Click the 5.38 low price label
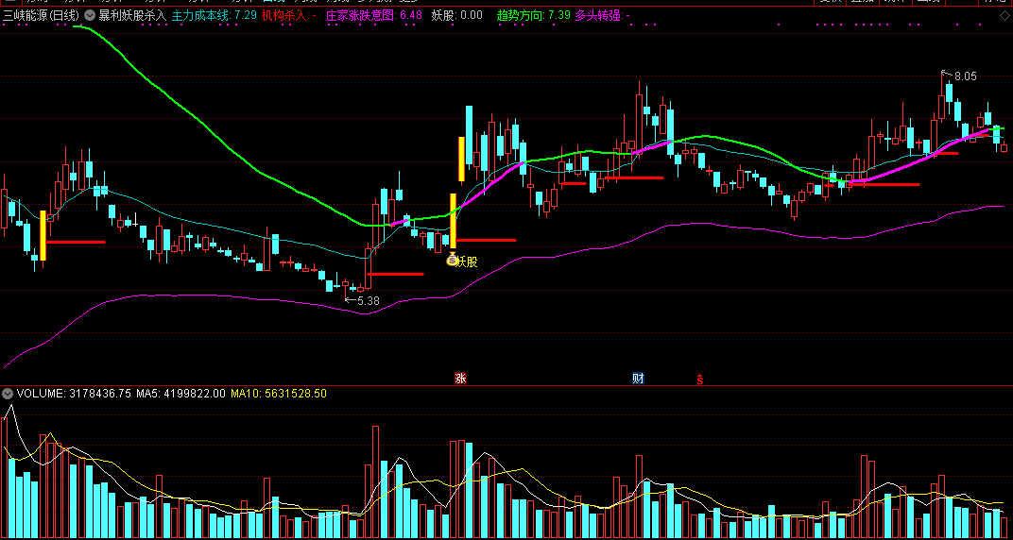This screenshot has height=540, width=1013. [x=369, y=300]
